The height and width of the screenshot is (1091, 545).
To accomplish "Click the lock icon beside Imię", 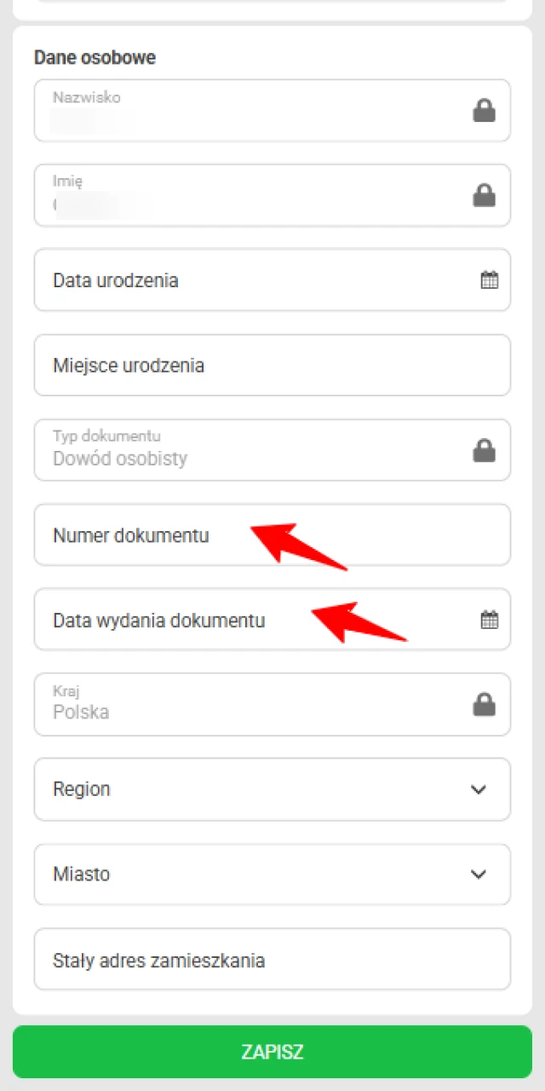I will 484,195.
